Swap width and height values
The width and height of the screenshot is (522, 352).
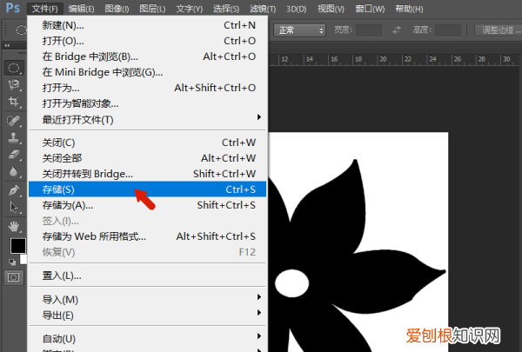pos(397,30)
